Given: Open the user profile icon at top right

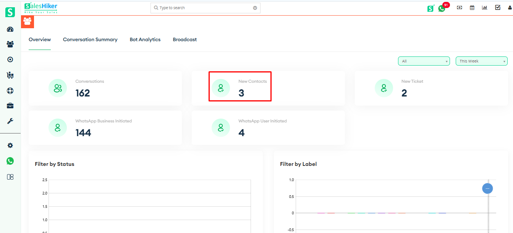Looking at the screenshot, I should (x=510, y=7).
